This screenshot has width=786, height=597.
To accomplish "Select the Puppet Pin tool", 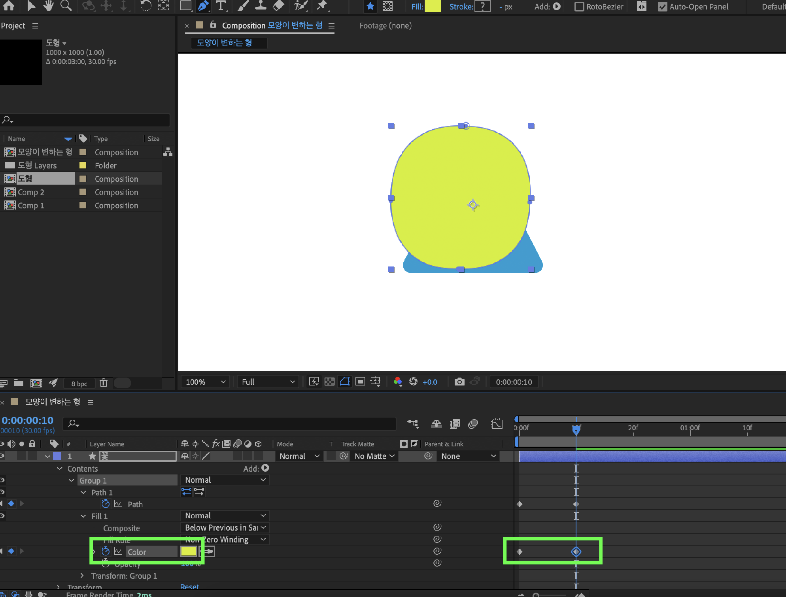I will click(322, 6).
